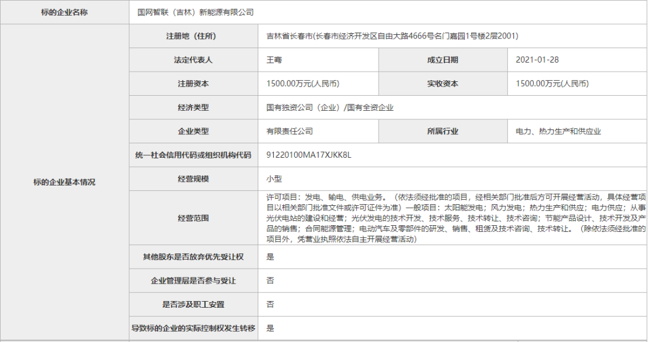Screen dimensions: 650x342
Task: Click the 其他股东是否放弃优先受让权 label
Action: click(193, 257)
